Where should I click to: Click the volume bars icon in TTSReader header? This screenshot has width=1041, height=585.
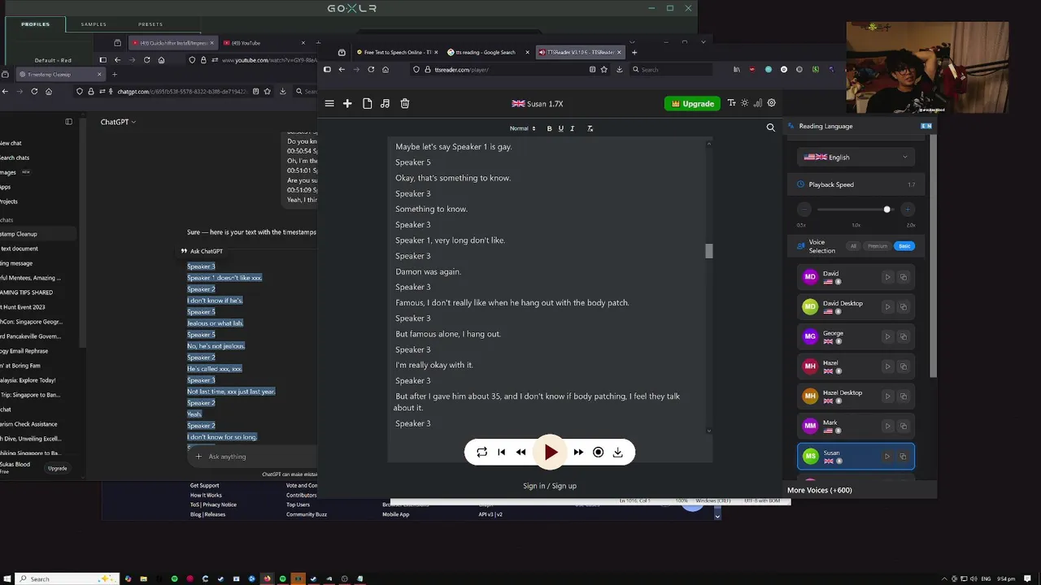click(x=758, y=103)
